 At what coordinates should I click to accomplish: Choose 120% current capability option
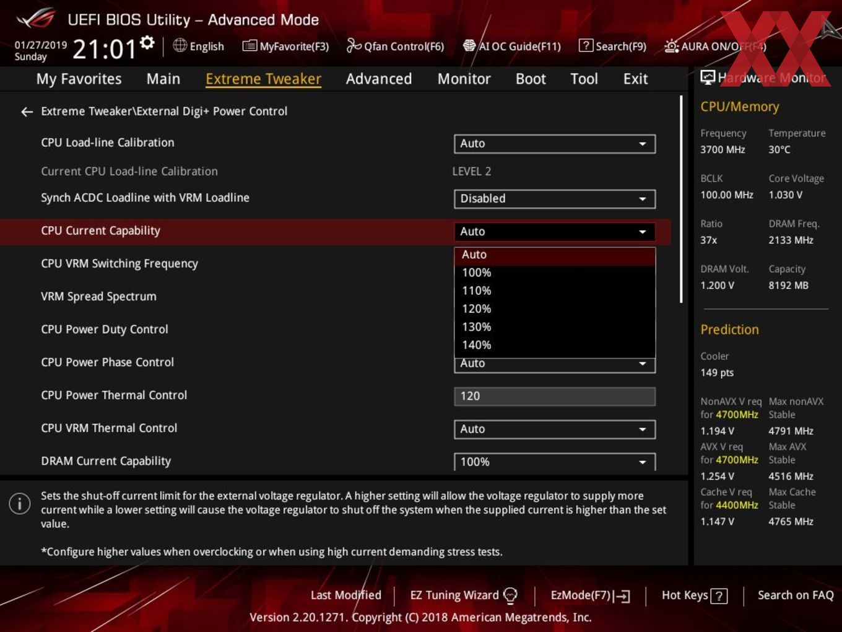[555, 309]
